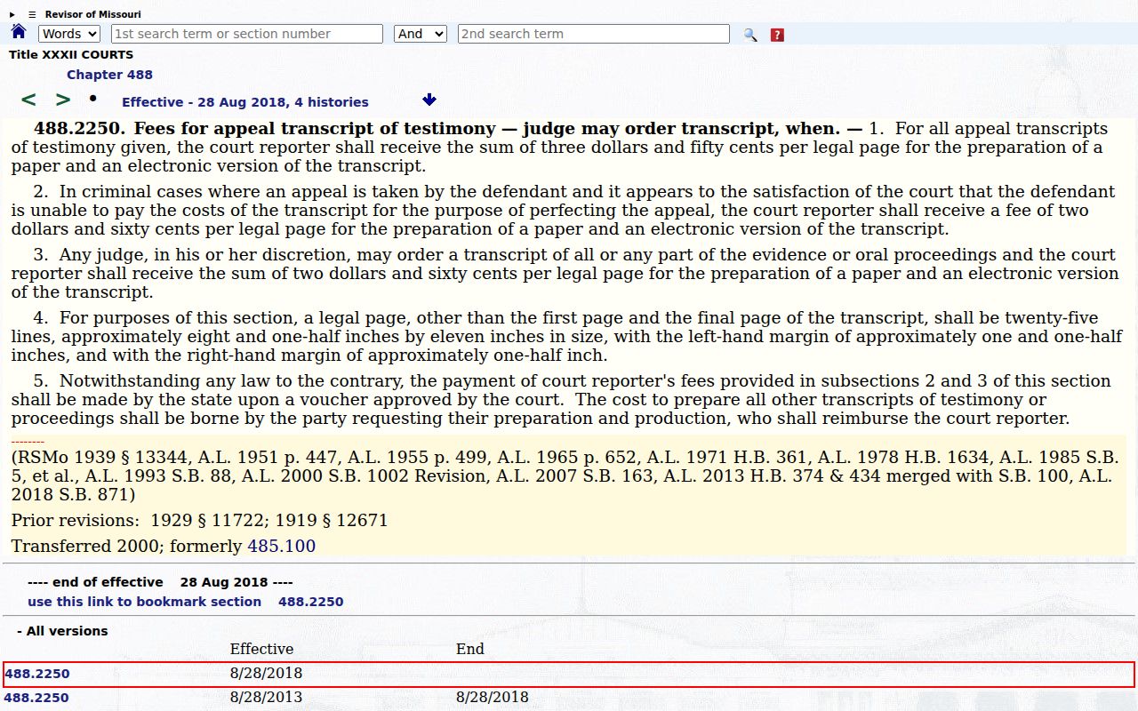Use the bookmark section 488.2250 link

185,602
